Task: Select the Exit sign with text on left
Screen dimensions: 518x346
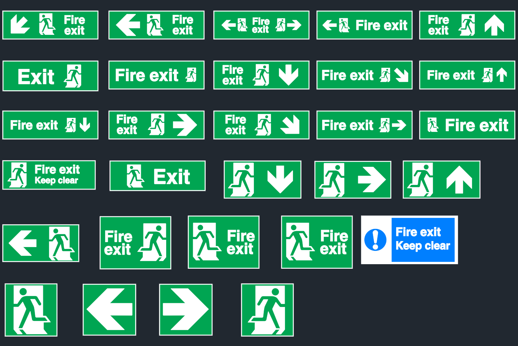Action: click(x=50, y=76)
